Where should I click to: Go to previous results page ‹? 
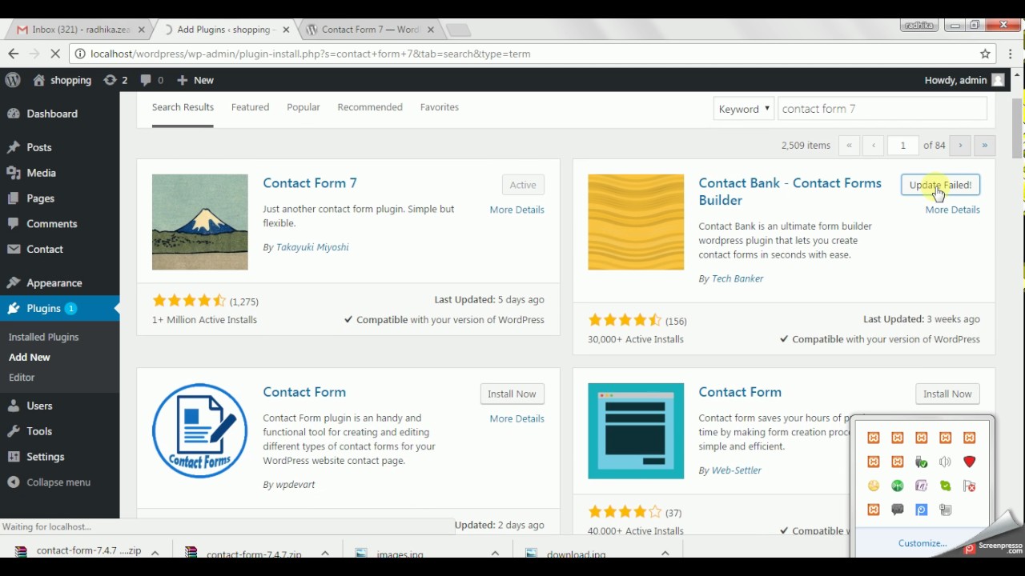tap(874, 146)
